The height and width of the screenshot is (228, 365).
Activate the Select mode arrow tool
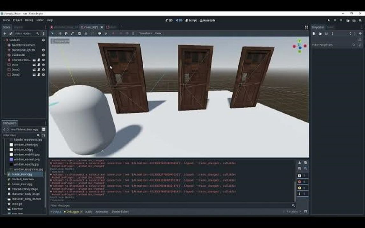[x=53, y=33]
